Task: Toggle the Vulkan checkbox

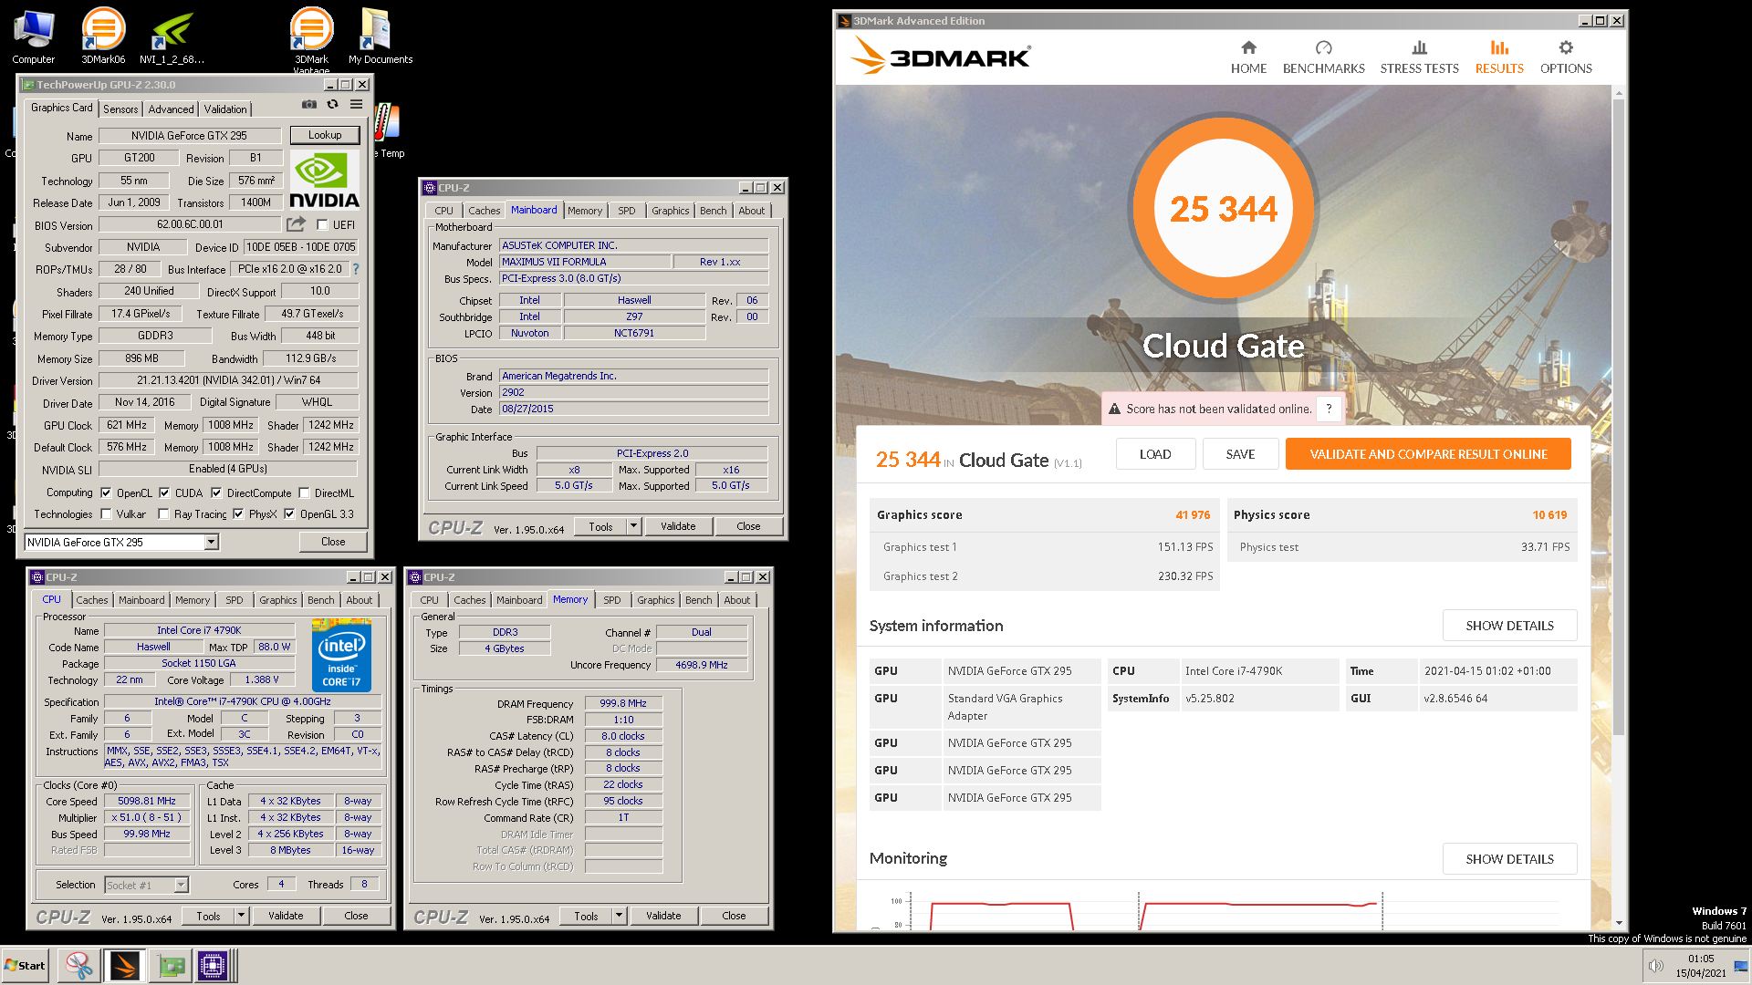Action: 106,513
